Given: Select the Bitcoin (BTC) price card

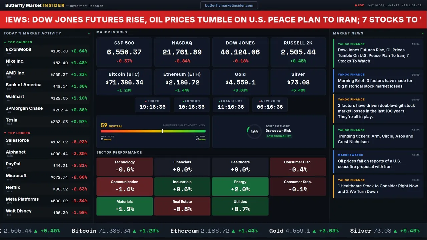Looking at the screenshot, I should tap(124, 82).
